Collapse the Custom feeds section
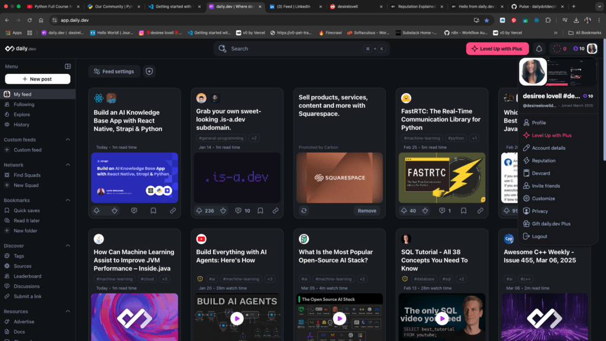Viewport: 606px width, 341px height. (67, 140)
